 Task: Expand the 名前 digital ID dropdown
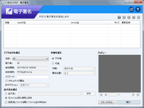31,59
